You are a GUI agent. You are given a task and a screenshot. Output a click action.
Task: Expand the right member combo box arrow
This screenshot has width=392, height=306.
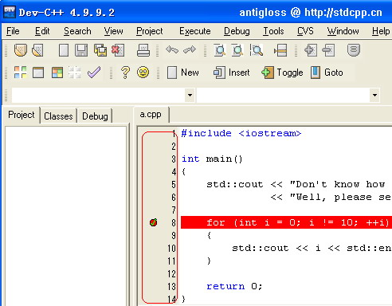click(x=374, y=95)
